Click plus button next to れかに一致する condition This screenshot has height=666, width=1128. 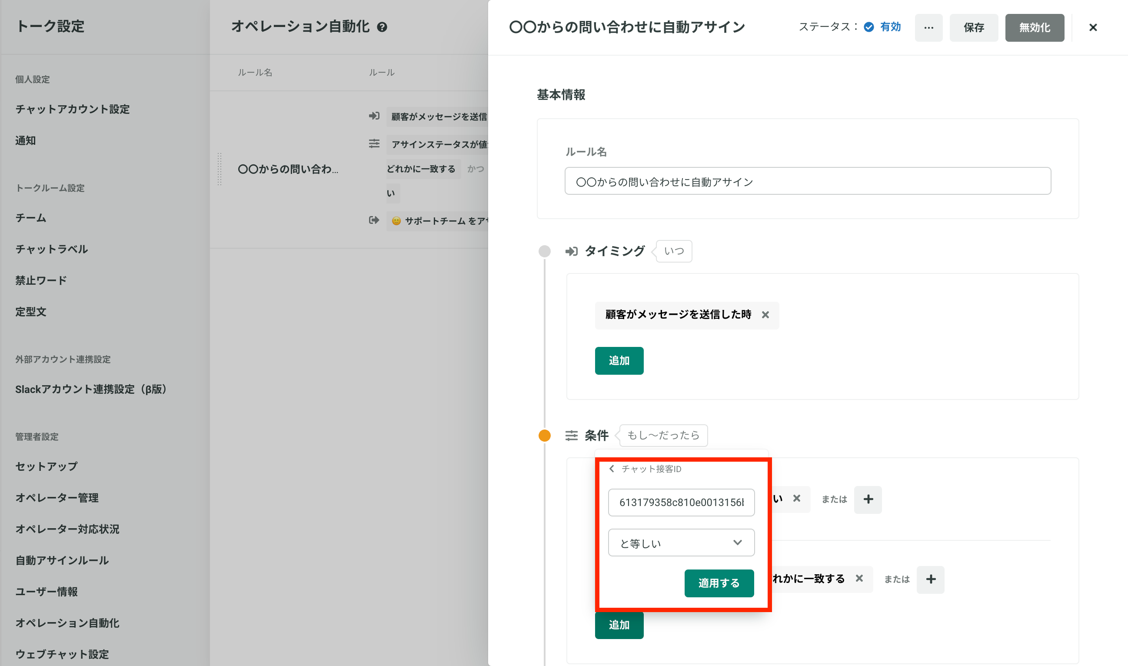click(930, 579)
